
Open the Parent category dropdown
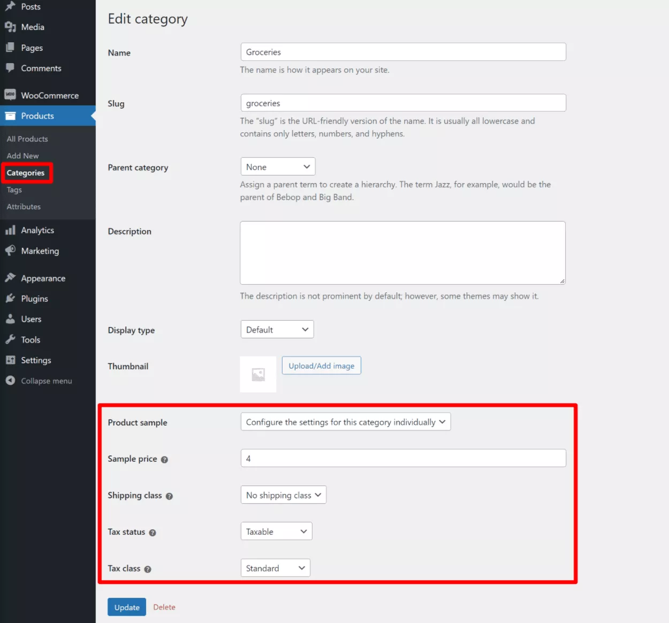[278, 166]
